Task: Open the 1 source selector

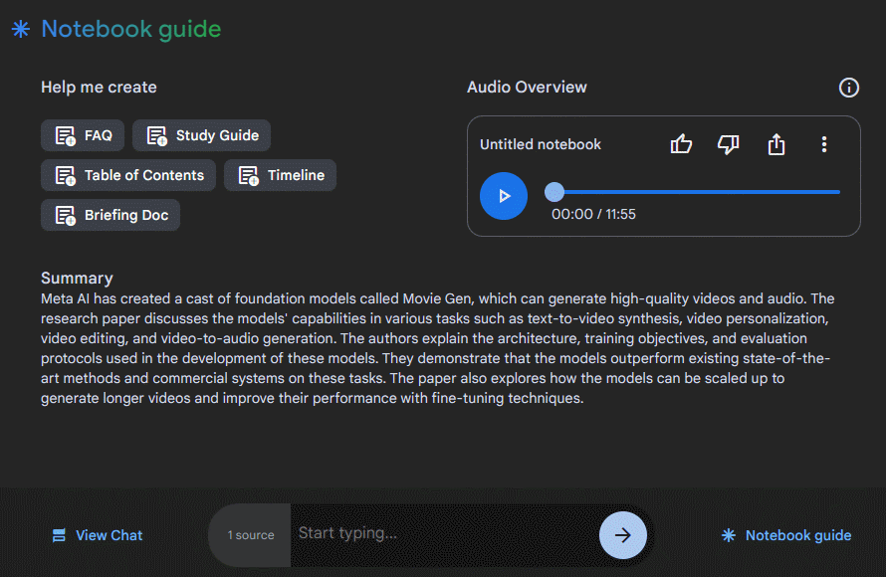Action: [x=251, y=535]
